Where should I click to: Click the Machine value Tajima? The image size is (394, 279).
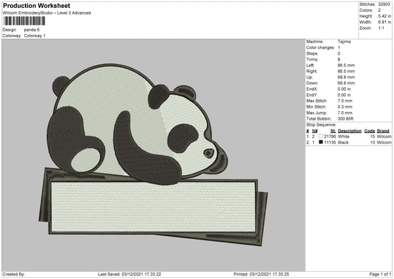coord(345,43)
